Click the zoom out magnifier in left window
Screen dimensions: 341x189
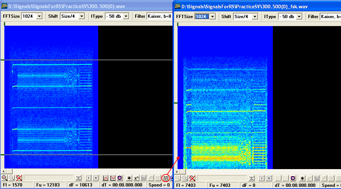tap(12, 178)
